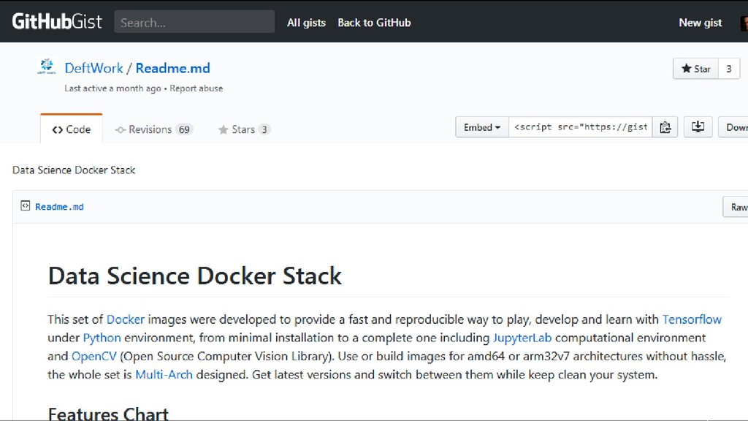The height and width of the screenshot is (421, 748).
Task: Select the Features Chart heading
Action: (108, 414)
